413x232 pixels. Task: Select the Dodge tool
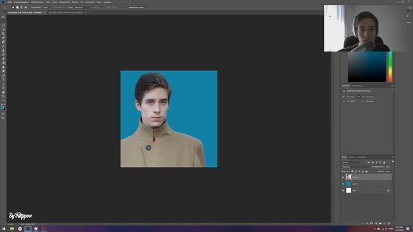(3, 72)
